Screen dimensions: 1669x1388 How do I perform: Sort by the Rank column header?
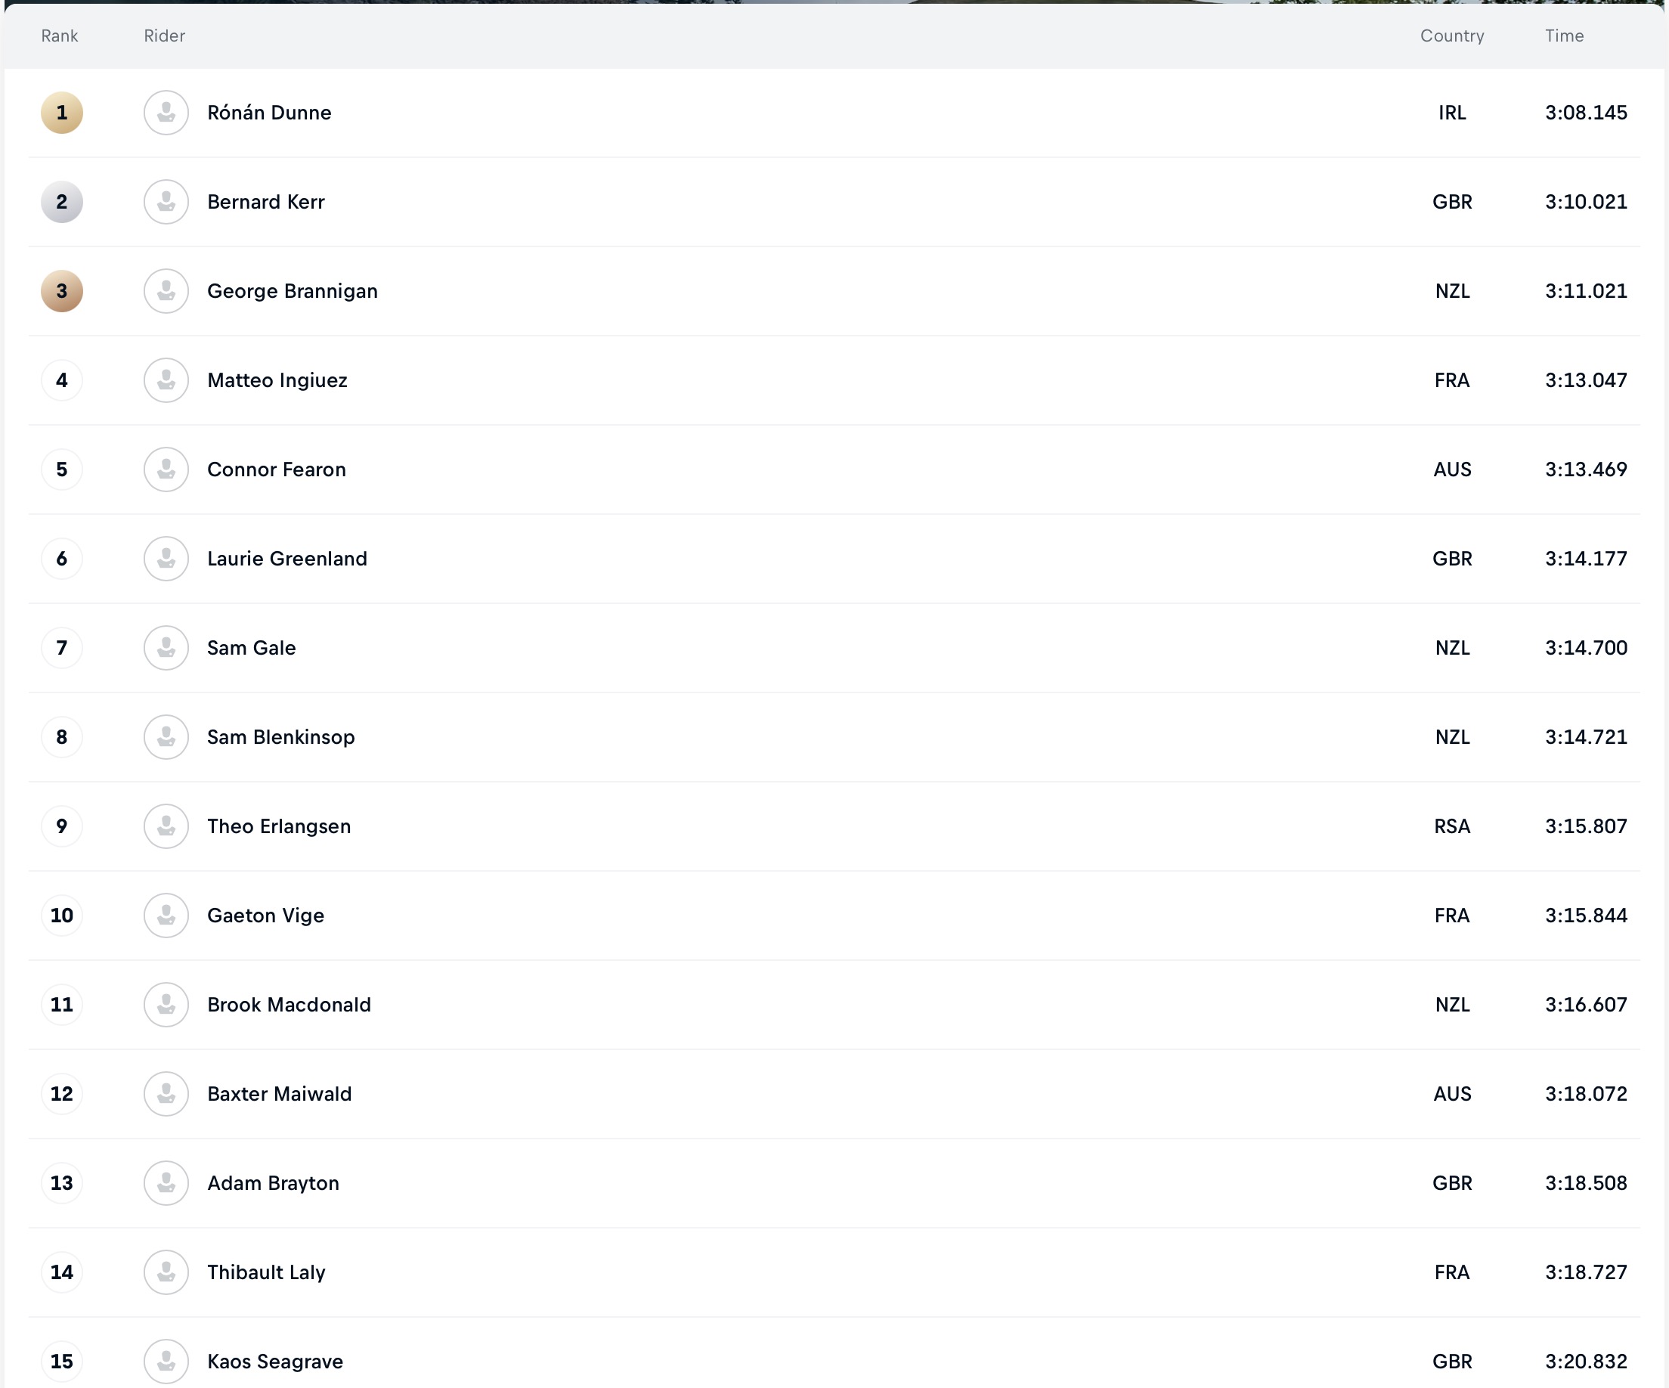click(60, 36)
